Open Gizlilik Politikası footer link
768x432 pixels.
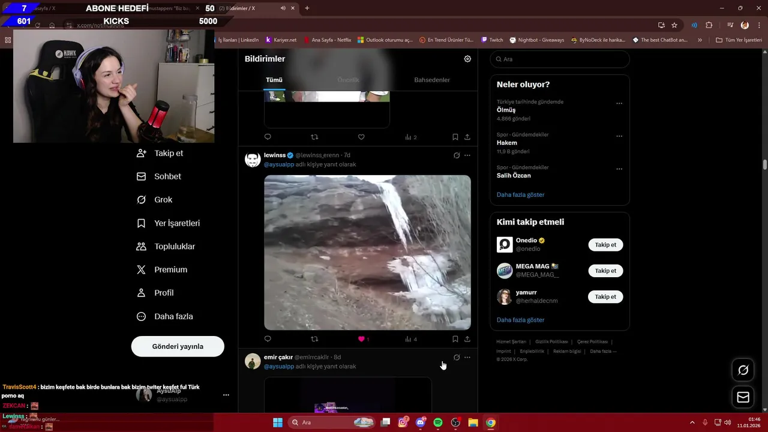(551, 341)
